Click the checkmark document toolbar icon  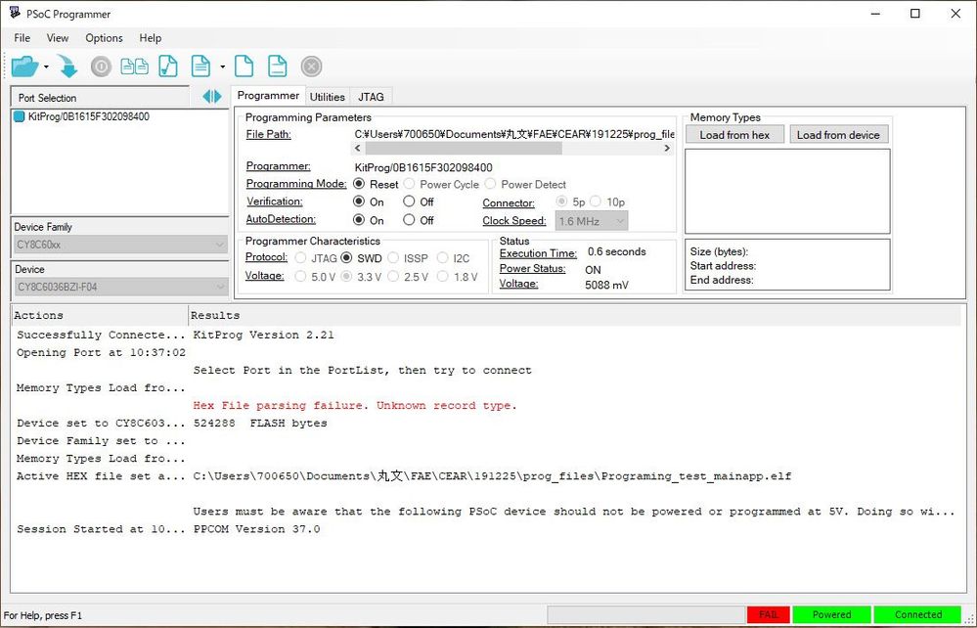click(x=168, y=67)
